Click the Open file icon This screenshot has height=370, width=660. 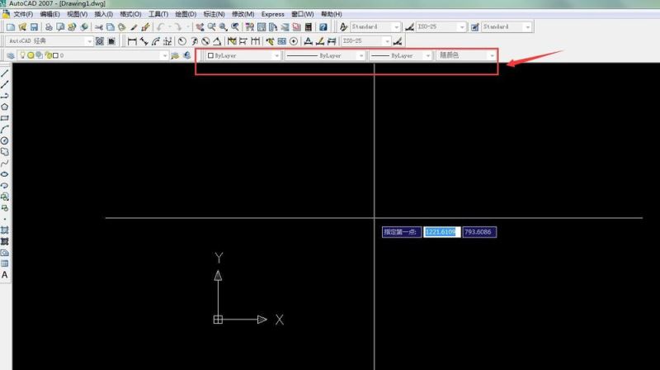coord(22,27)
